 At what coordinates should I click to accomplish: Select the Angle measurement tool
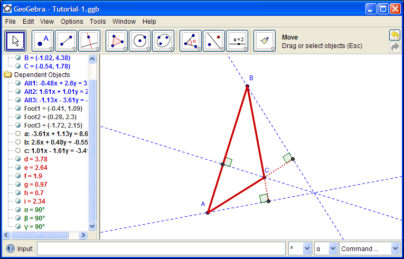click(x=191, y=41)
